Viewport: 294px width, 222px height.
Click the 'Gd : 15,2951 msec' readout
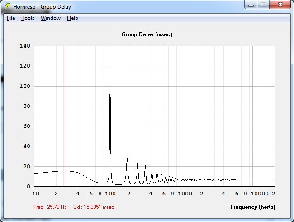coord(94,207)
